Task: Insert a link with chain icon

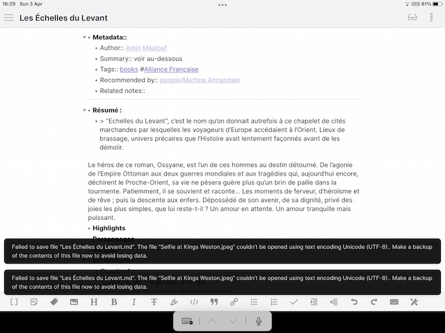Action: point(234,302)
